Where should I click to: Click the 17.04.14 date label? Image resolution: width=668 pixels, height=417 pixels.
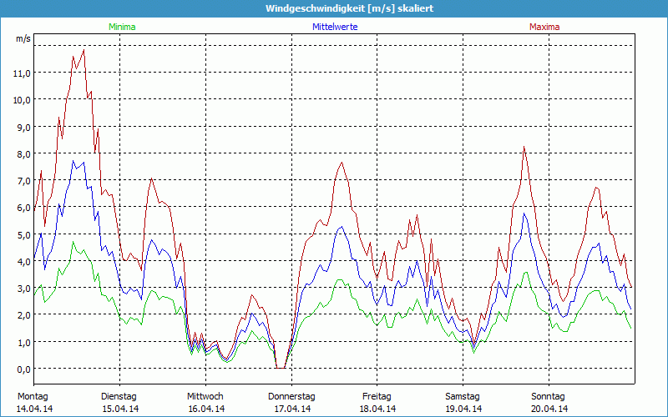coord(291,409)
